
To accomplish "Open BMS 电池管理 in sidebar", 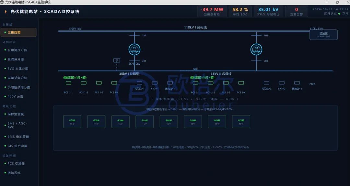I will click(x=18, y=137).
